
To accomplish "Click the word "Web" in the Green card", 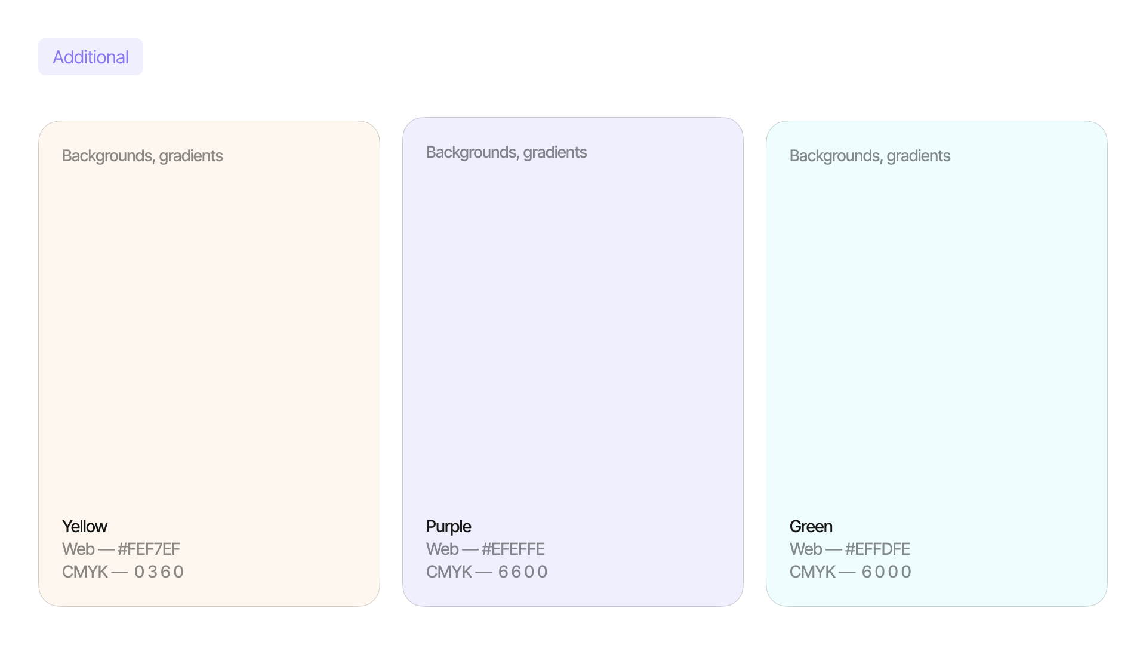I will [806, 549].
